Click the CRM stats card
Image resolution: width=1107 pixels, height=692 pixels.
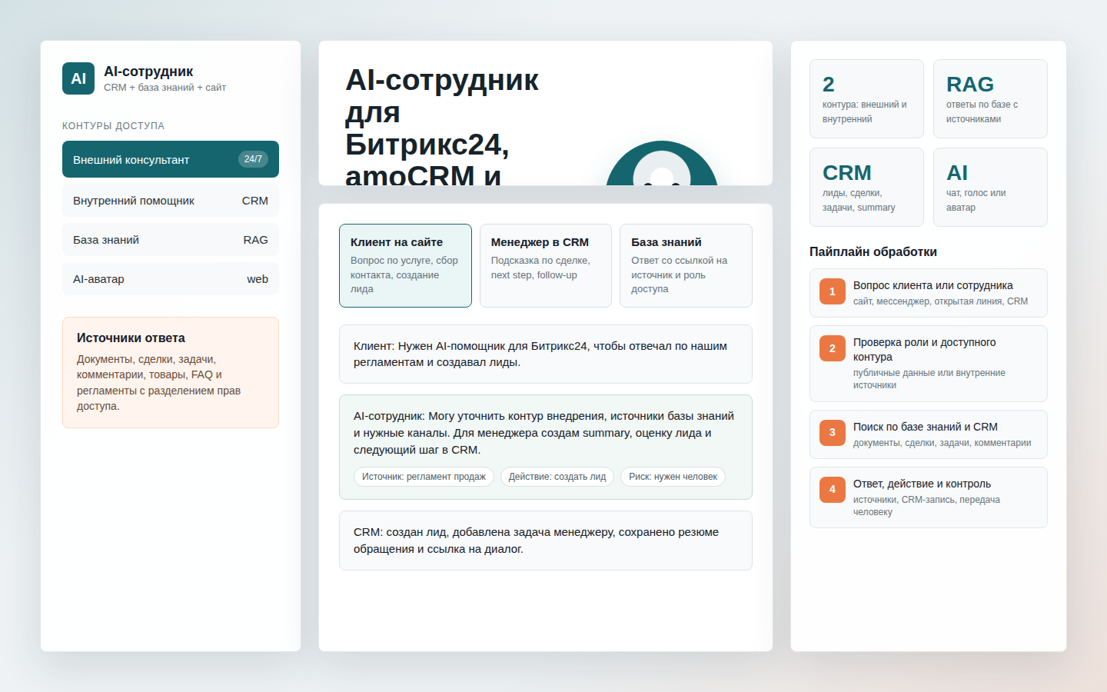tap(866, 188)
